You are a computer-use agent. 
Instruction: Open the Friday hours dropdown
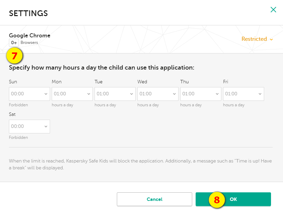point(244,94)
